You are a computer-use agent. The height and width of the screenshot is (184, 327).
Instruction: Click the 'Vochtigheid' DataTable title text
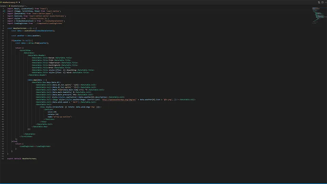point(54,65)
